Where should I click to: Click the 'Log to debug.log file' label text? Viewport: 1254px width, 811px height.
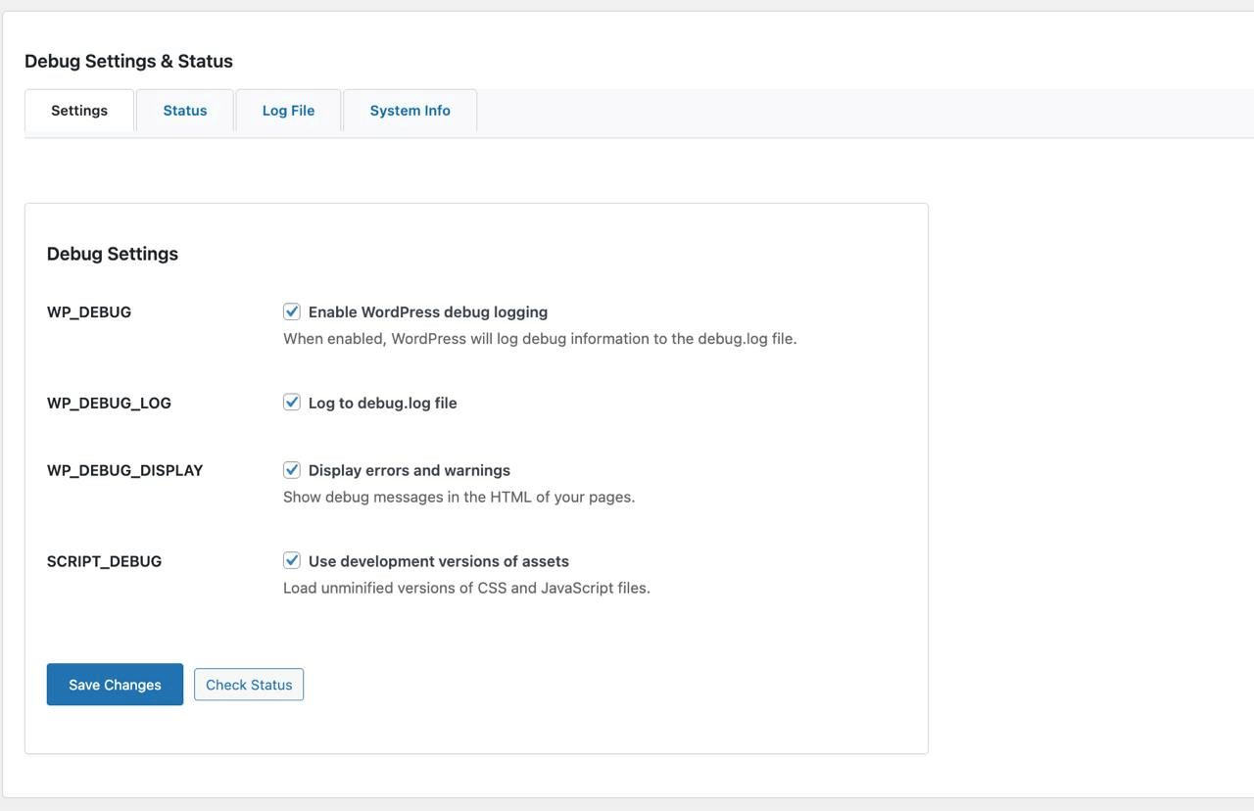point(383,404)
